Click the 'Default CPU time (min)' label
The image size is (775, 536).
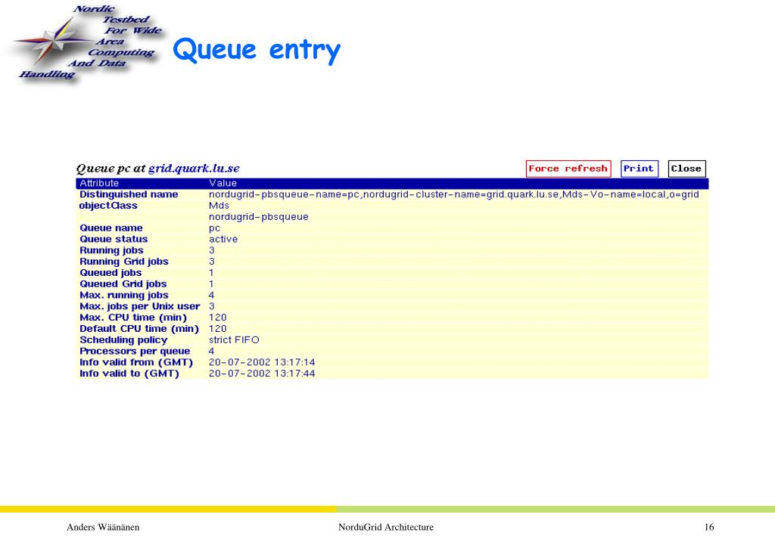pyautogui.click(x=139, y=329)
